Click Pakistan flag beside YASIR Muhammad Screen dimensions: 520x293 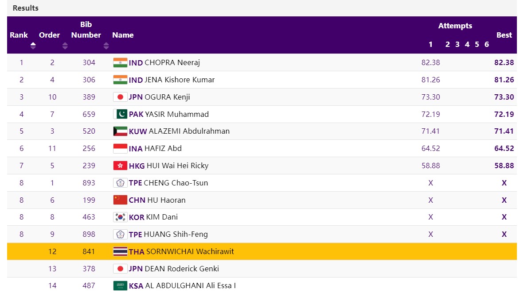click(120, 114)
